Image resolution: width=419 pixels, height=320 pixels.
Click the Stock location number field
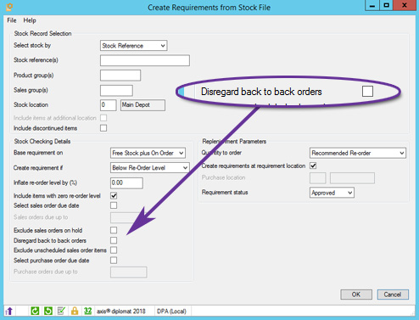(109, 105)
